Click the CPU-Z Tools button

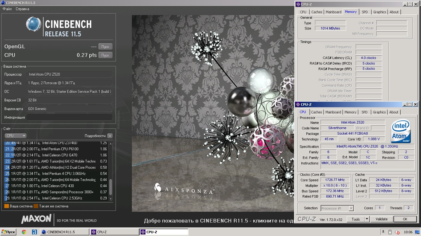coord(356,219)
